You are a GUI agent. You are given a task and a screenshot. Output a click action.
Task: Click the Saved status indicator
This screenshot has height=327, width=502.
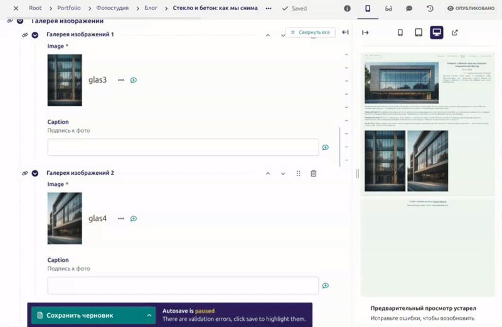(294, 8)
